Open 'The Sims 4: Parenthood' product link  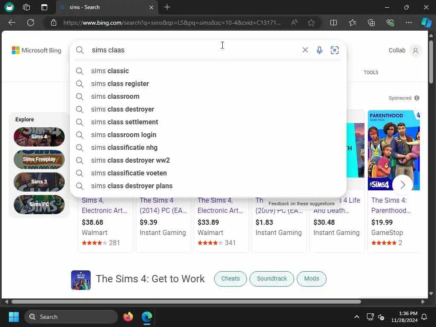[x=391, y=205]
